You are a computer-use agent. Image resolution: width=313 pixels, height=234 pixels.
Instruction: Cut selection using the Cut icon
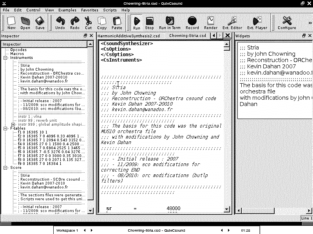(x=88, y=23)
